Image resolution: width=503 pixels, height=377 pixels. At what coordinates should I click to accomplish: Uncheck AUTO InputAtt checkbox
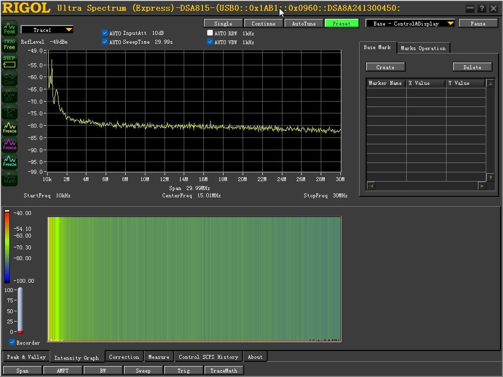click(105, 33)
